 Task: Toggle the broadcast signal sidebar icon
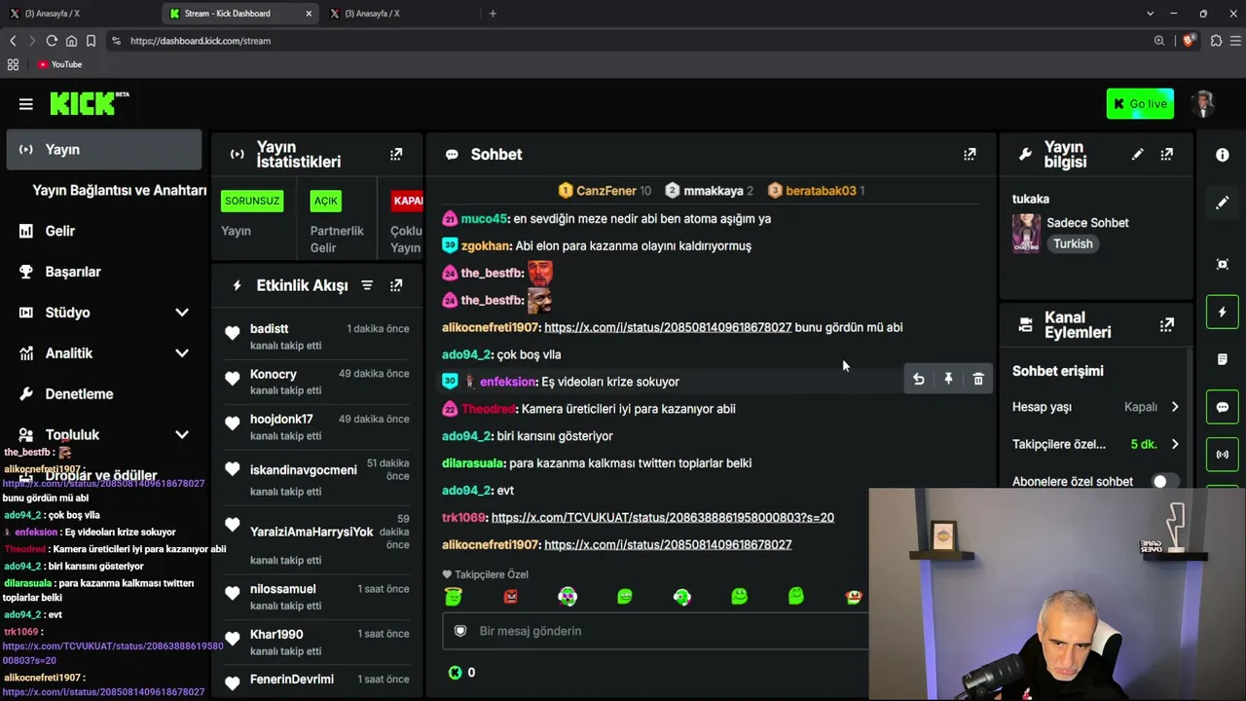[1223, 455]
